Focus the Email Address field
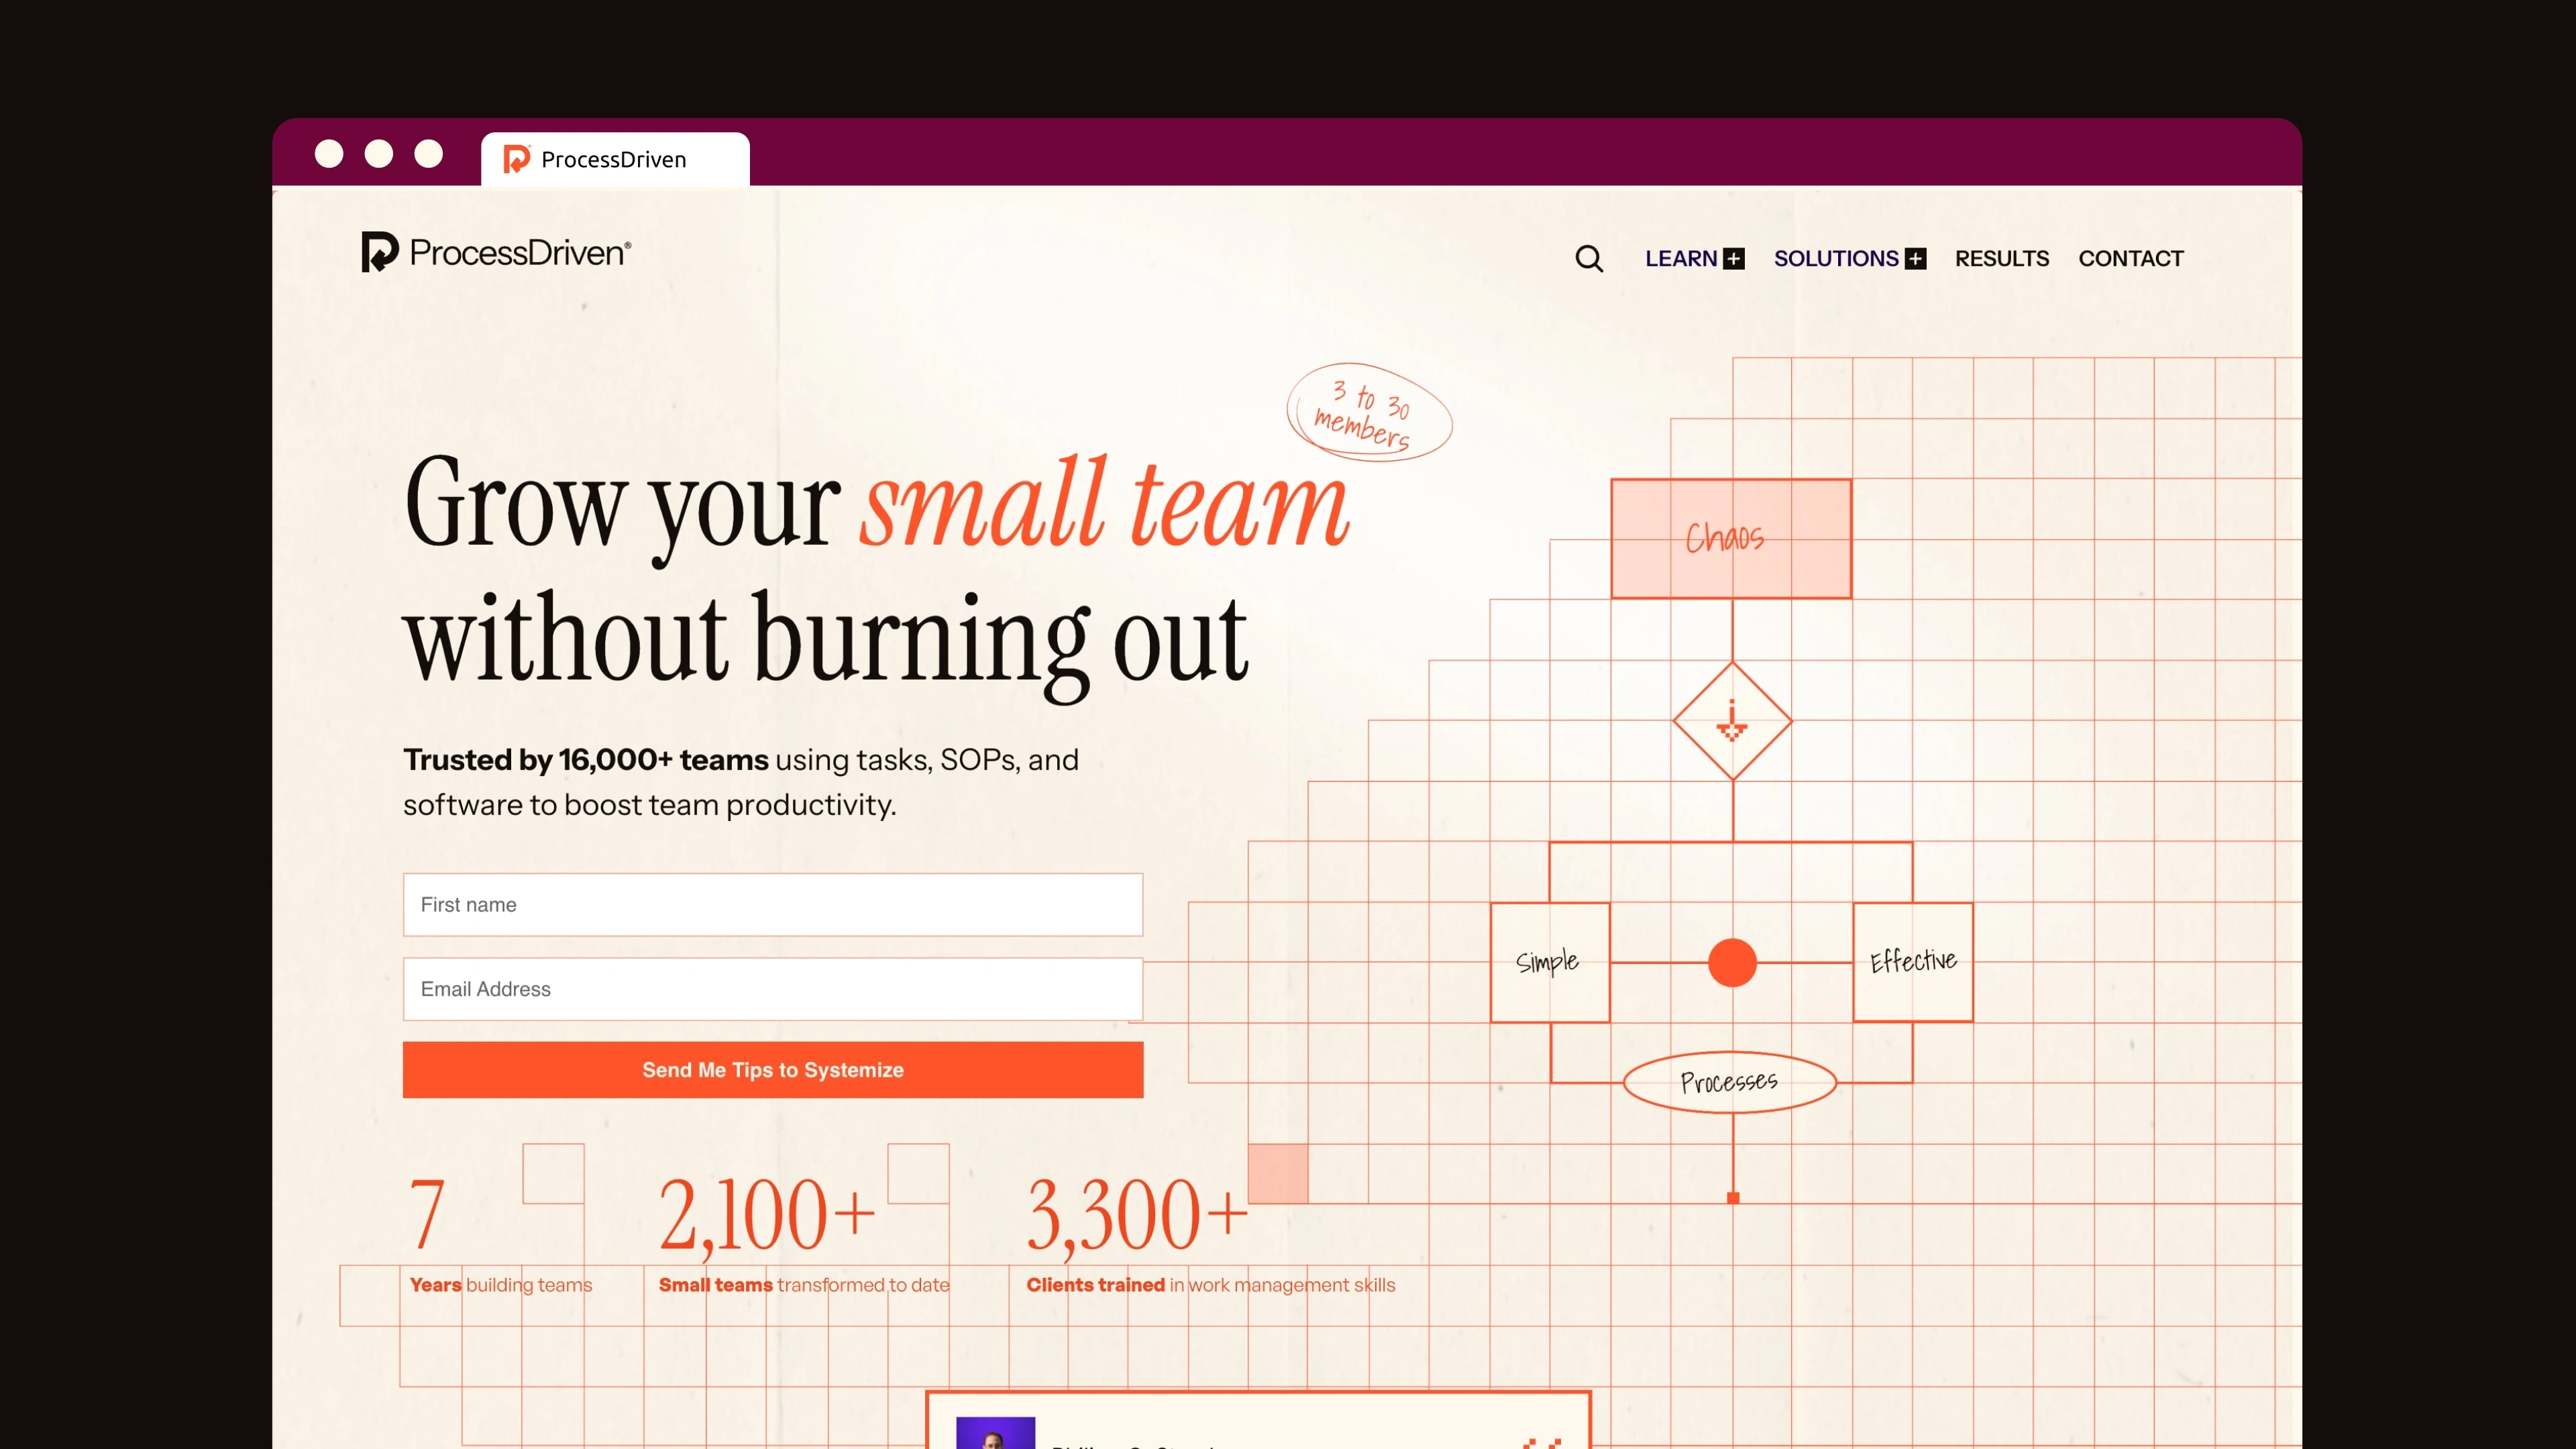This screenshot has height=1449, width=2576. pyautogui.click(x=772, y=989)
